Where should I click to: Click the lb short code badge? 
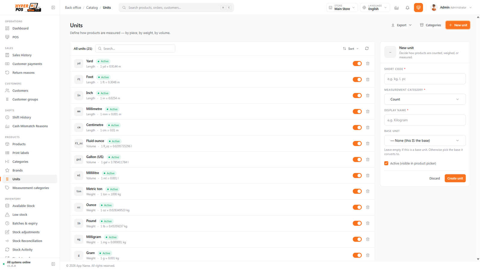click(79, 223)
